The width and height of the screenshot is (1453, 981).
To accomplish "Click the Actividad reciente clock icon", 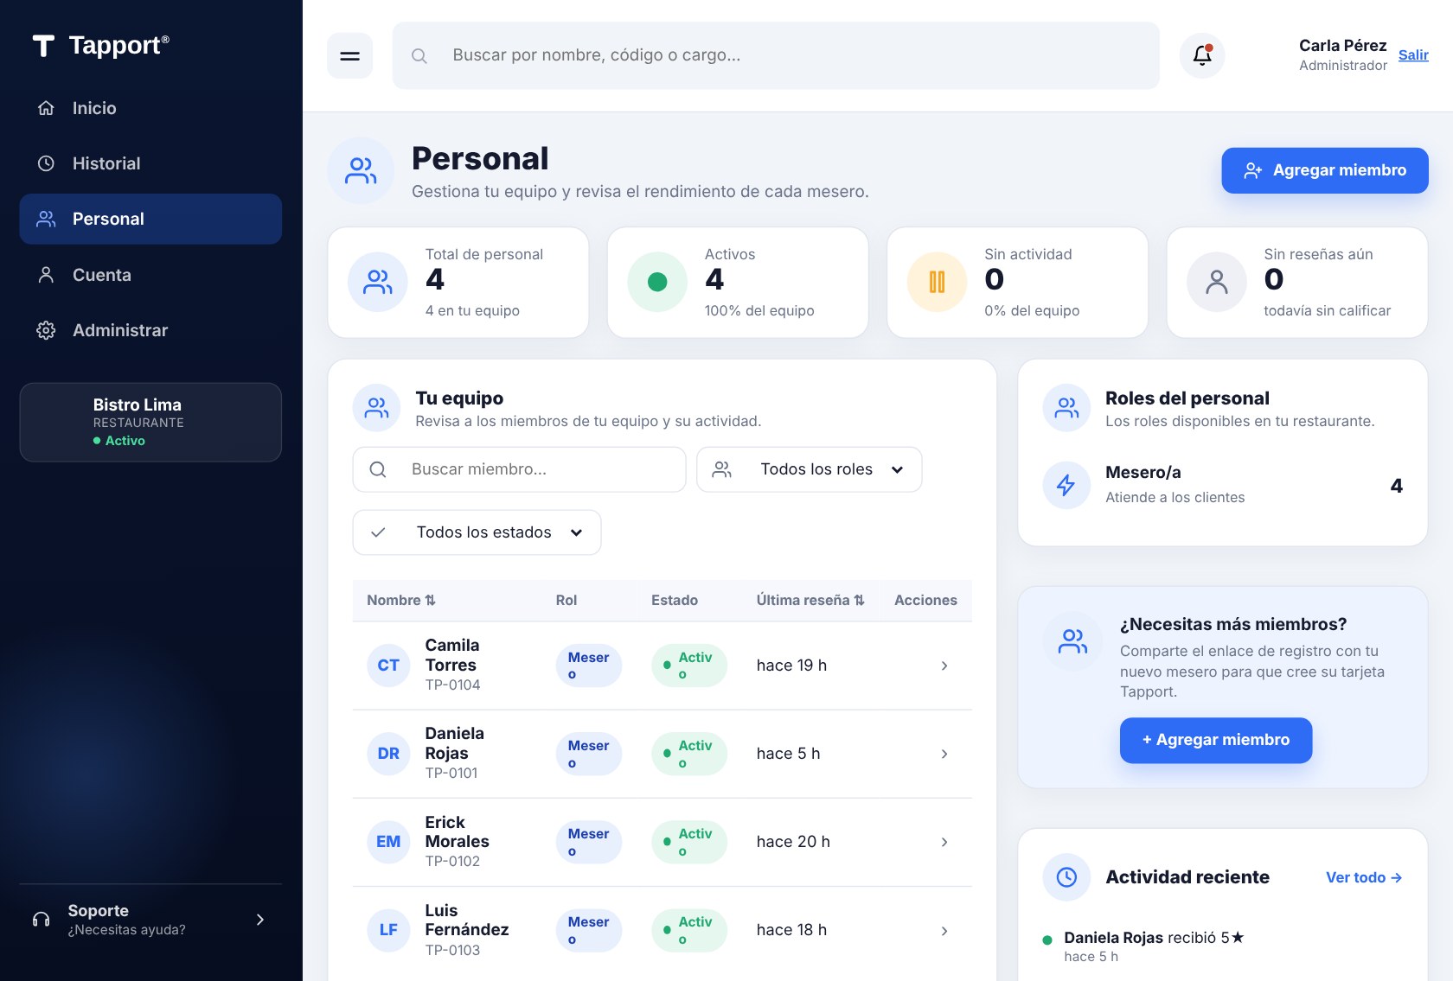I will (x=1066, y=877).
